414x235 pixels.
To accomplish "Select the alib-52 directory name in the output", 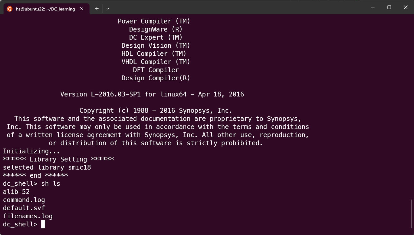I will (16, 192).
